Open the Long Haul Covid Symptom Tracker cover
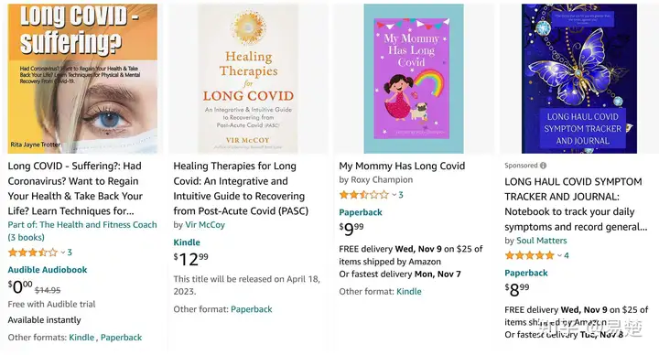The image size is (659, 355). tap(579, 78)
